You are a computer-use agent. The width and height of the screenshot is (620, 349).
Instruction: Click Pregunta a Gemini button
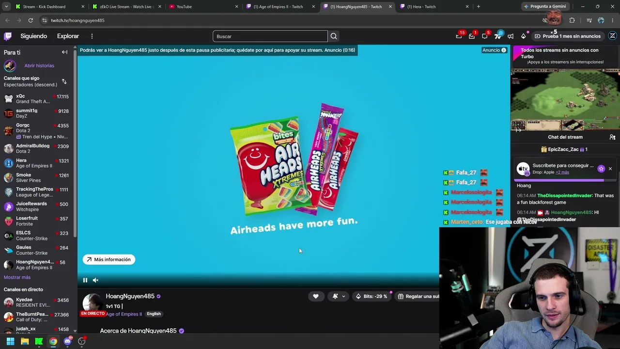(x=545, y=7)
